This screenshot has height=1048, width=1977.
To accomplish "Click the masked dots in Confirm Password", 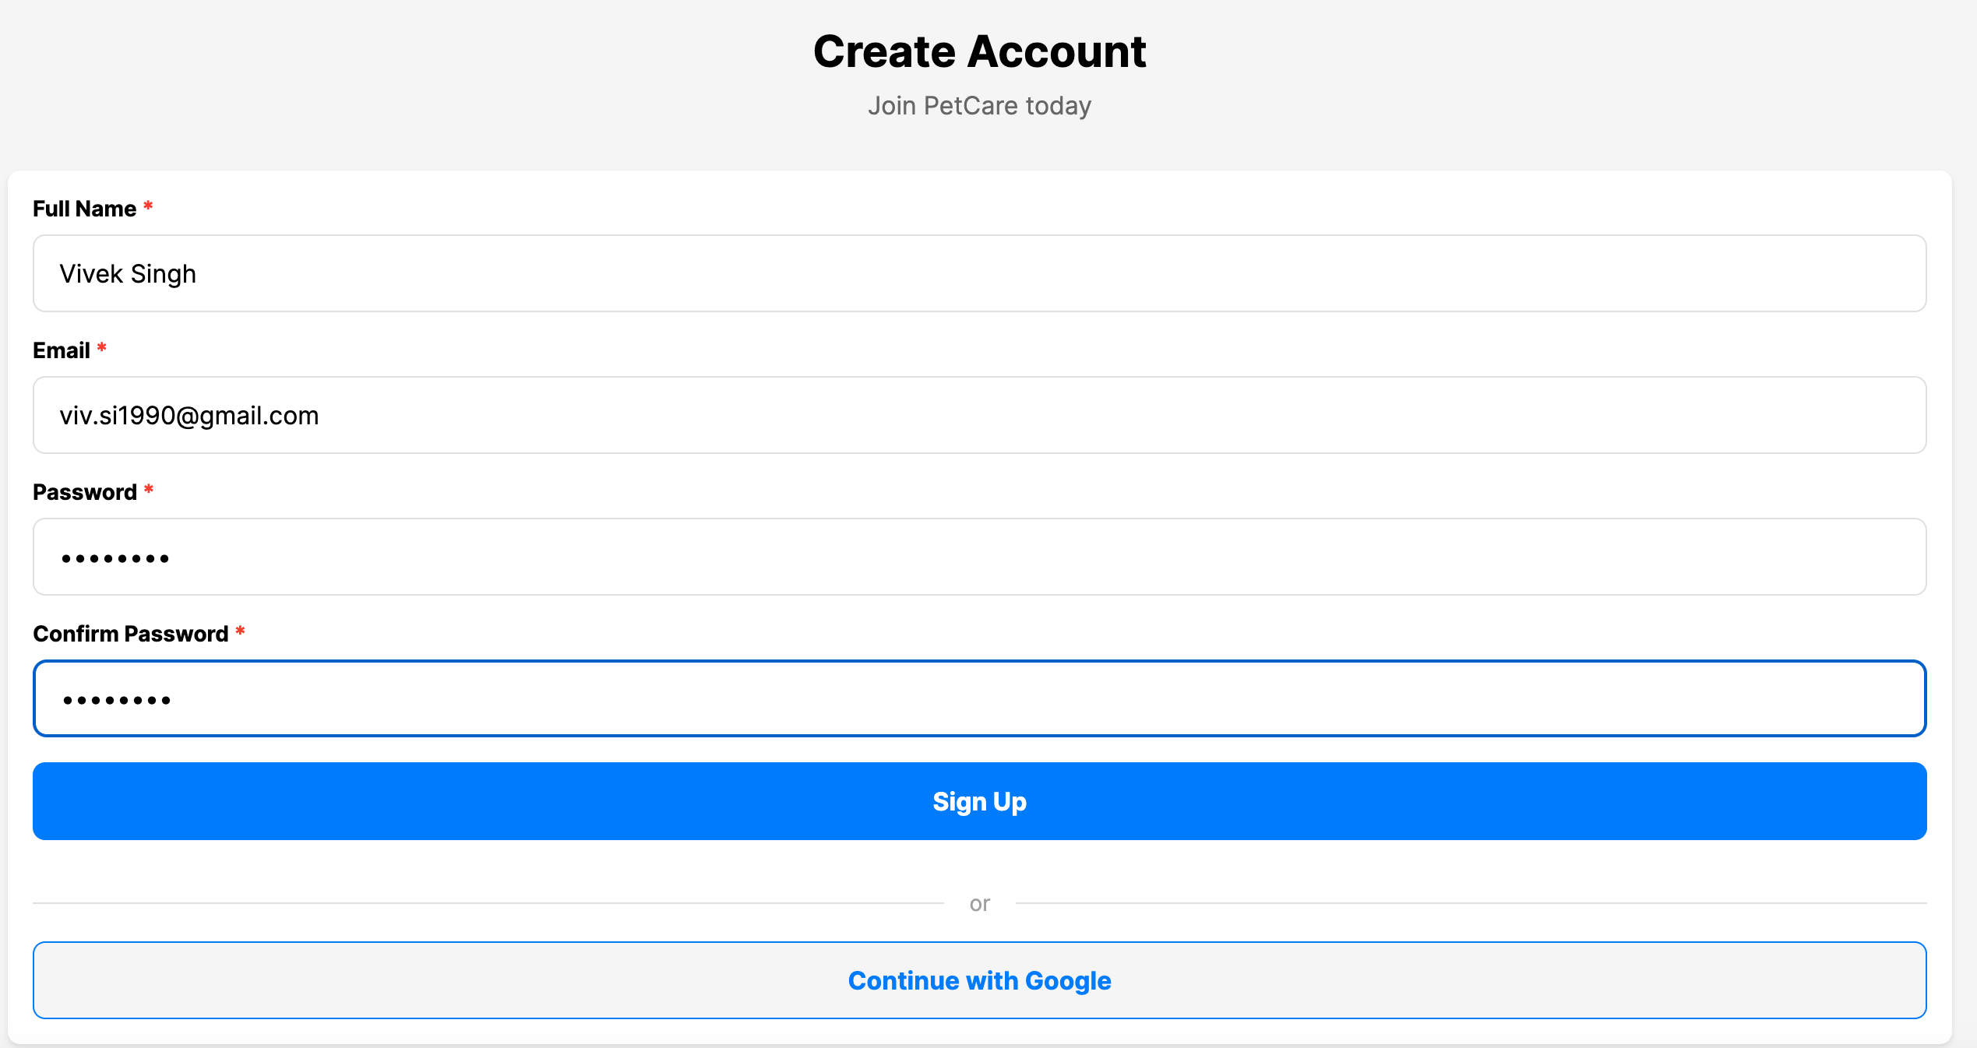I will click(x=117, y=700).
